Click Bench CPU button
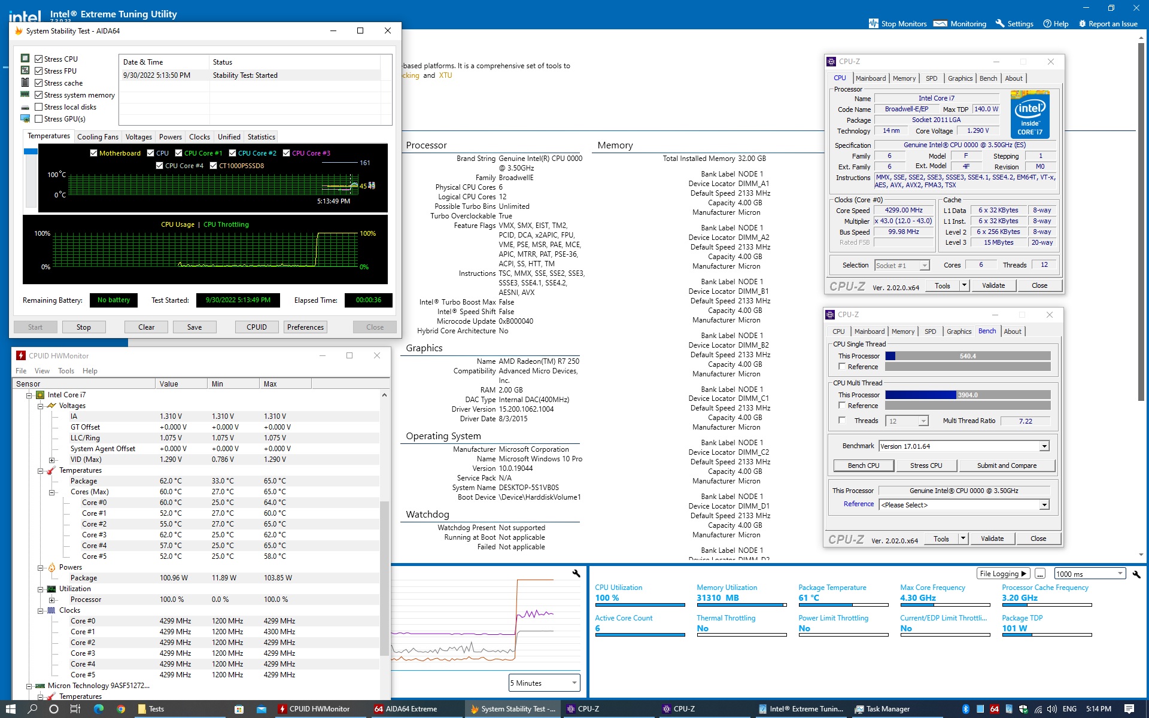Screen dimensions: 1149x718 click(x=863, y=466)
